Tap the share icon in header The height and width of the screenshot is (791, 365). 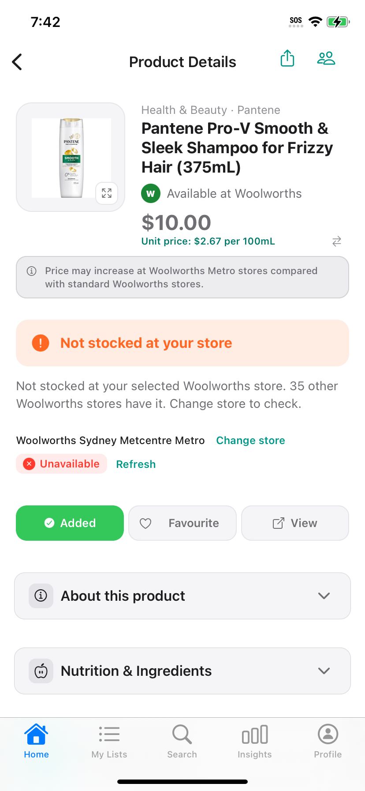[x=287, y=58]
